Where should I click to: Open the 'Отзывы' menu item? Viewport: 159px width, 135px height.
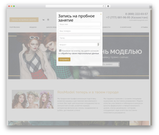pos(144,27)
